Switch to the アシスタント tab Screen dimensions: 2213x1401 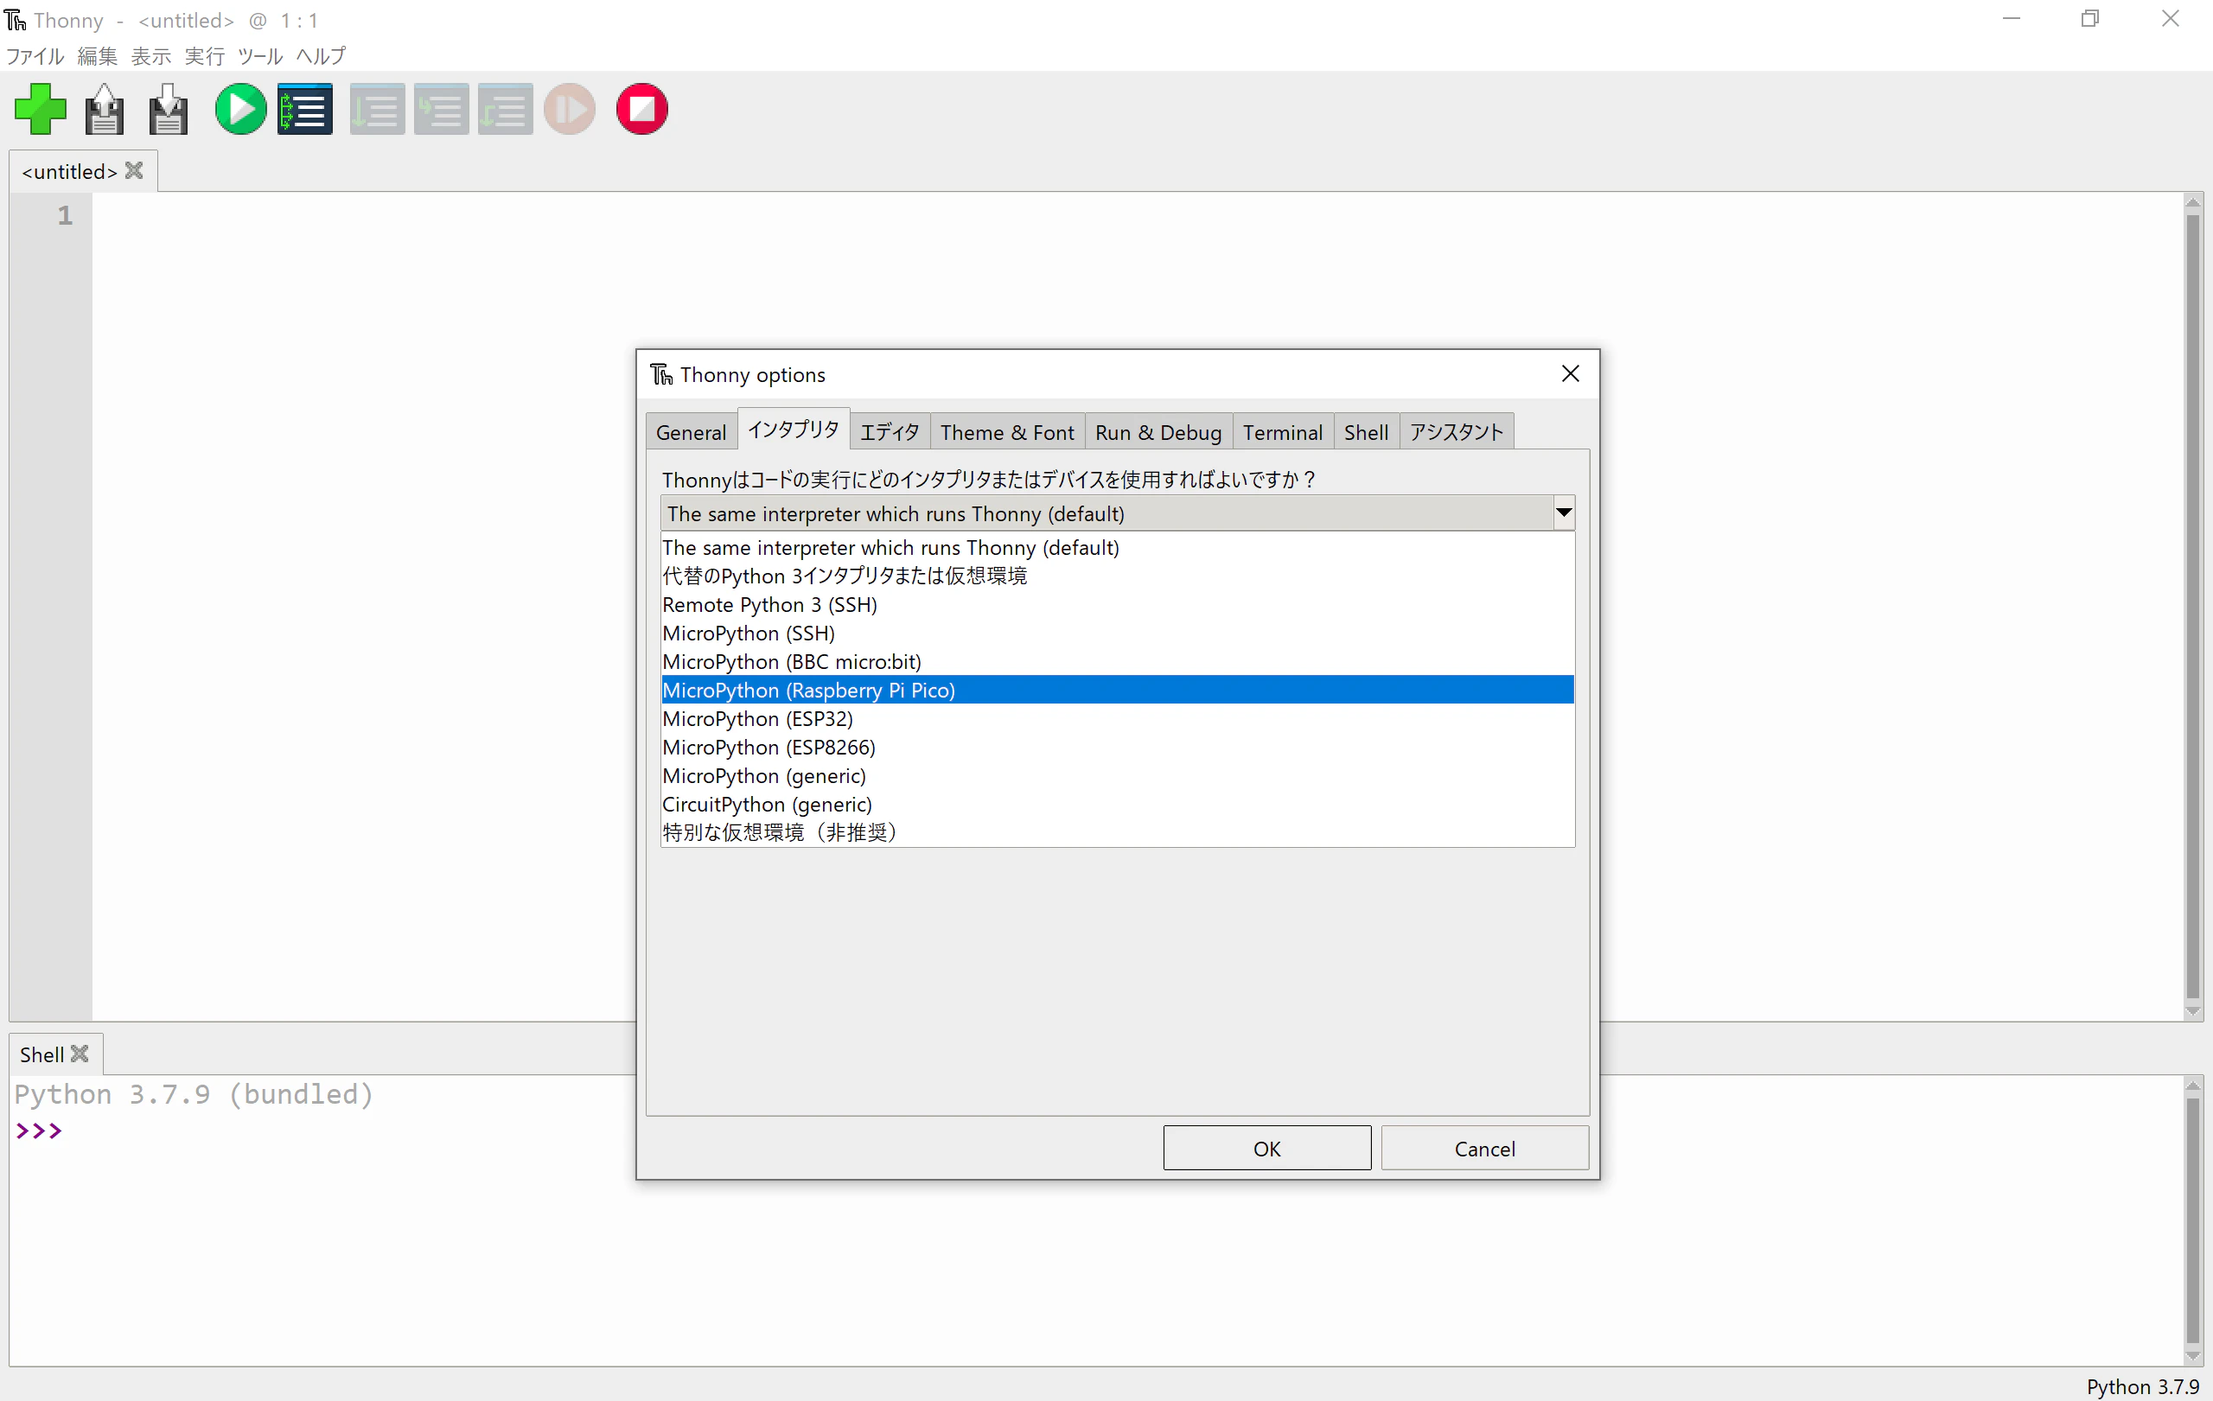pos(1457,432)
